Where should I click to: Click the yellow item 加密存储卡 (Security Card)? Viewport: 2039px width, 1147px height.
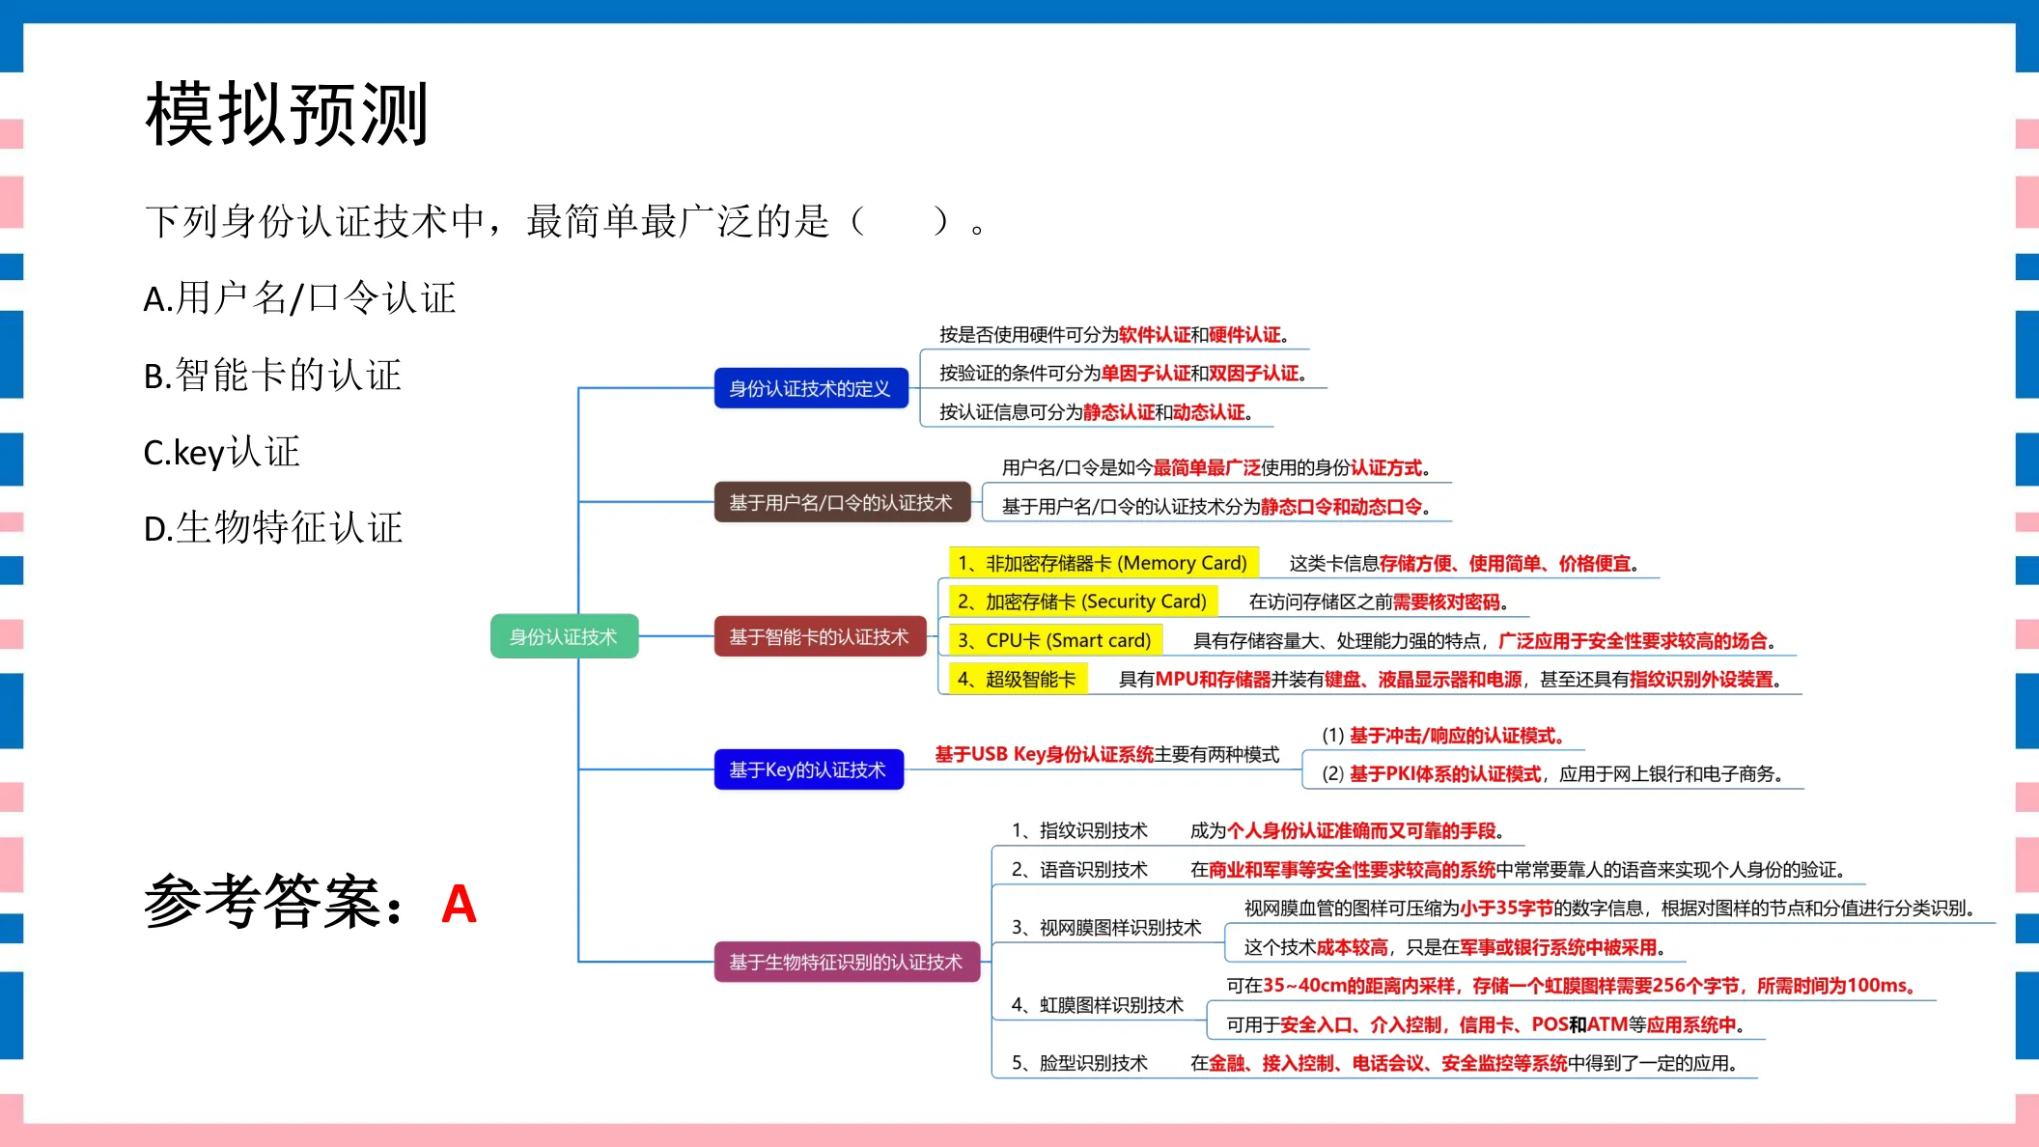click(x=1083, y=601)
